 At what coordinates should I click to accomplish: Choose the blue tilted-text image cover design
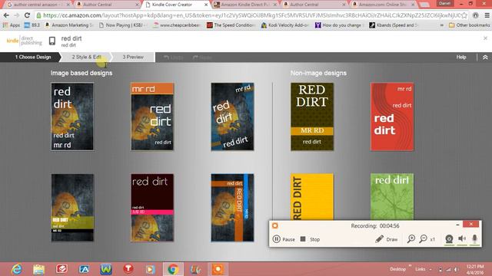(232, 117)
